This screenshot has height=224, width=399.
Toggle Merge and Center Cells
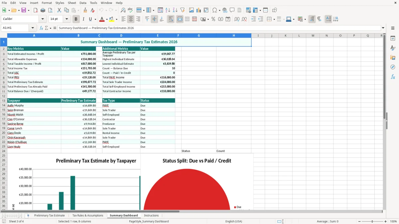click(180, 19)
